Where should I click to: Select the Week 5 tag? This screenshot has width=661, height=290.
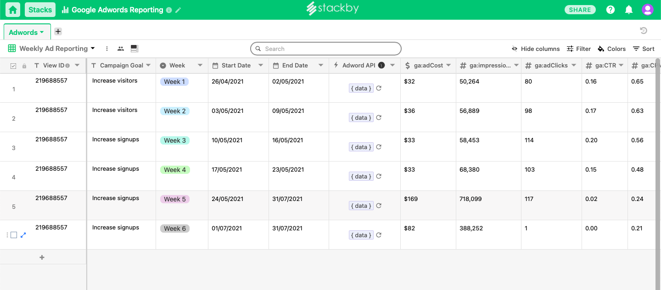(x=175, y=199)
